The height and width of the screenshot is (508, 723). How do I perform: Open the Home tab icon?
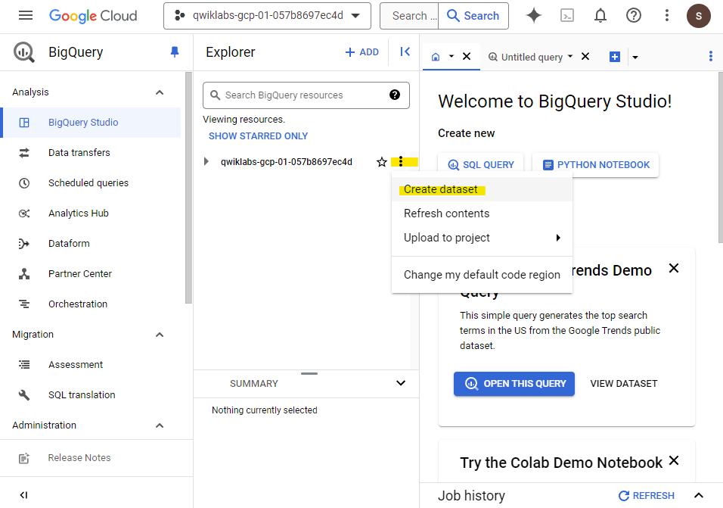coord(436,57)
